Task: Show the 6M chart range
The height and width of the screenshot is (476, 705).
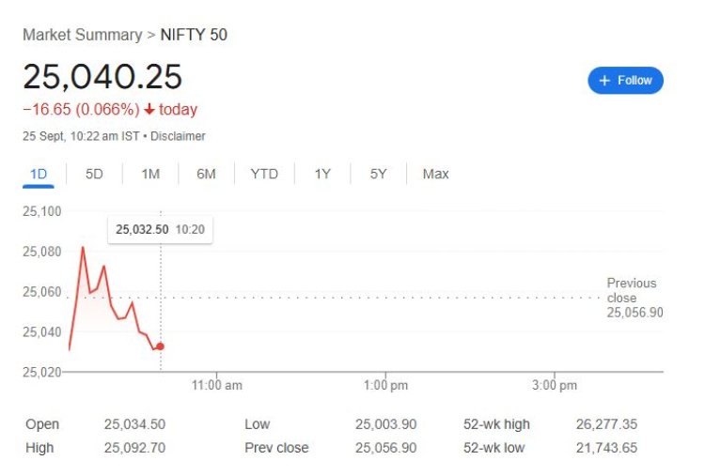Action: (207, 174)
